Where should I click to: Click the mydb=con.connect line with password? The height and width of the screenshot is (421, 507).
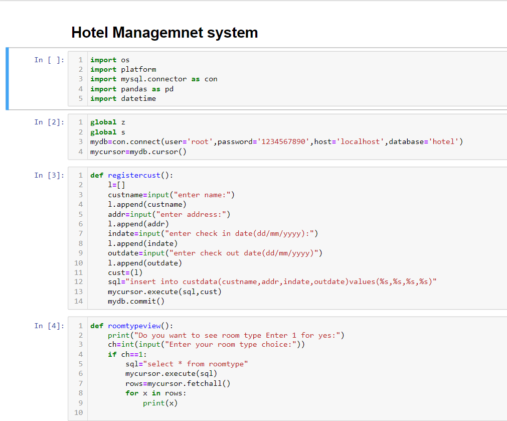[x=276, y=142]
